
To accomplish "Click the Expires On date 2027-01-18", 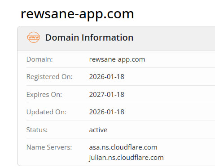I will point(107,95).
